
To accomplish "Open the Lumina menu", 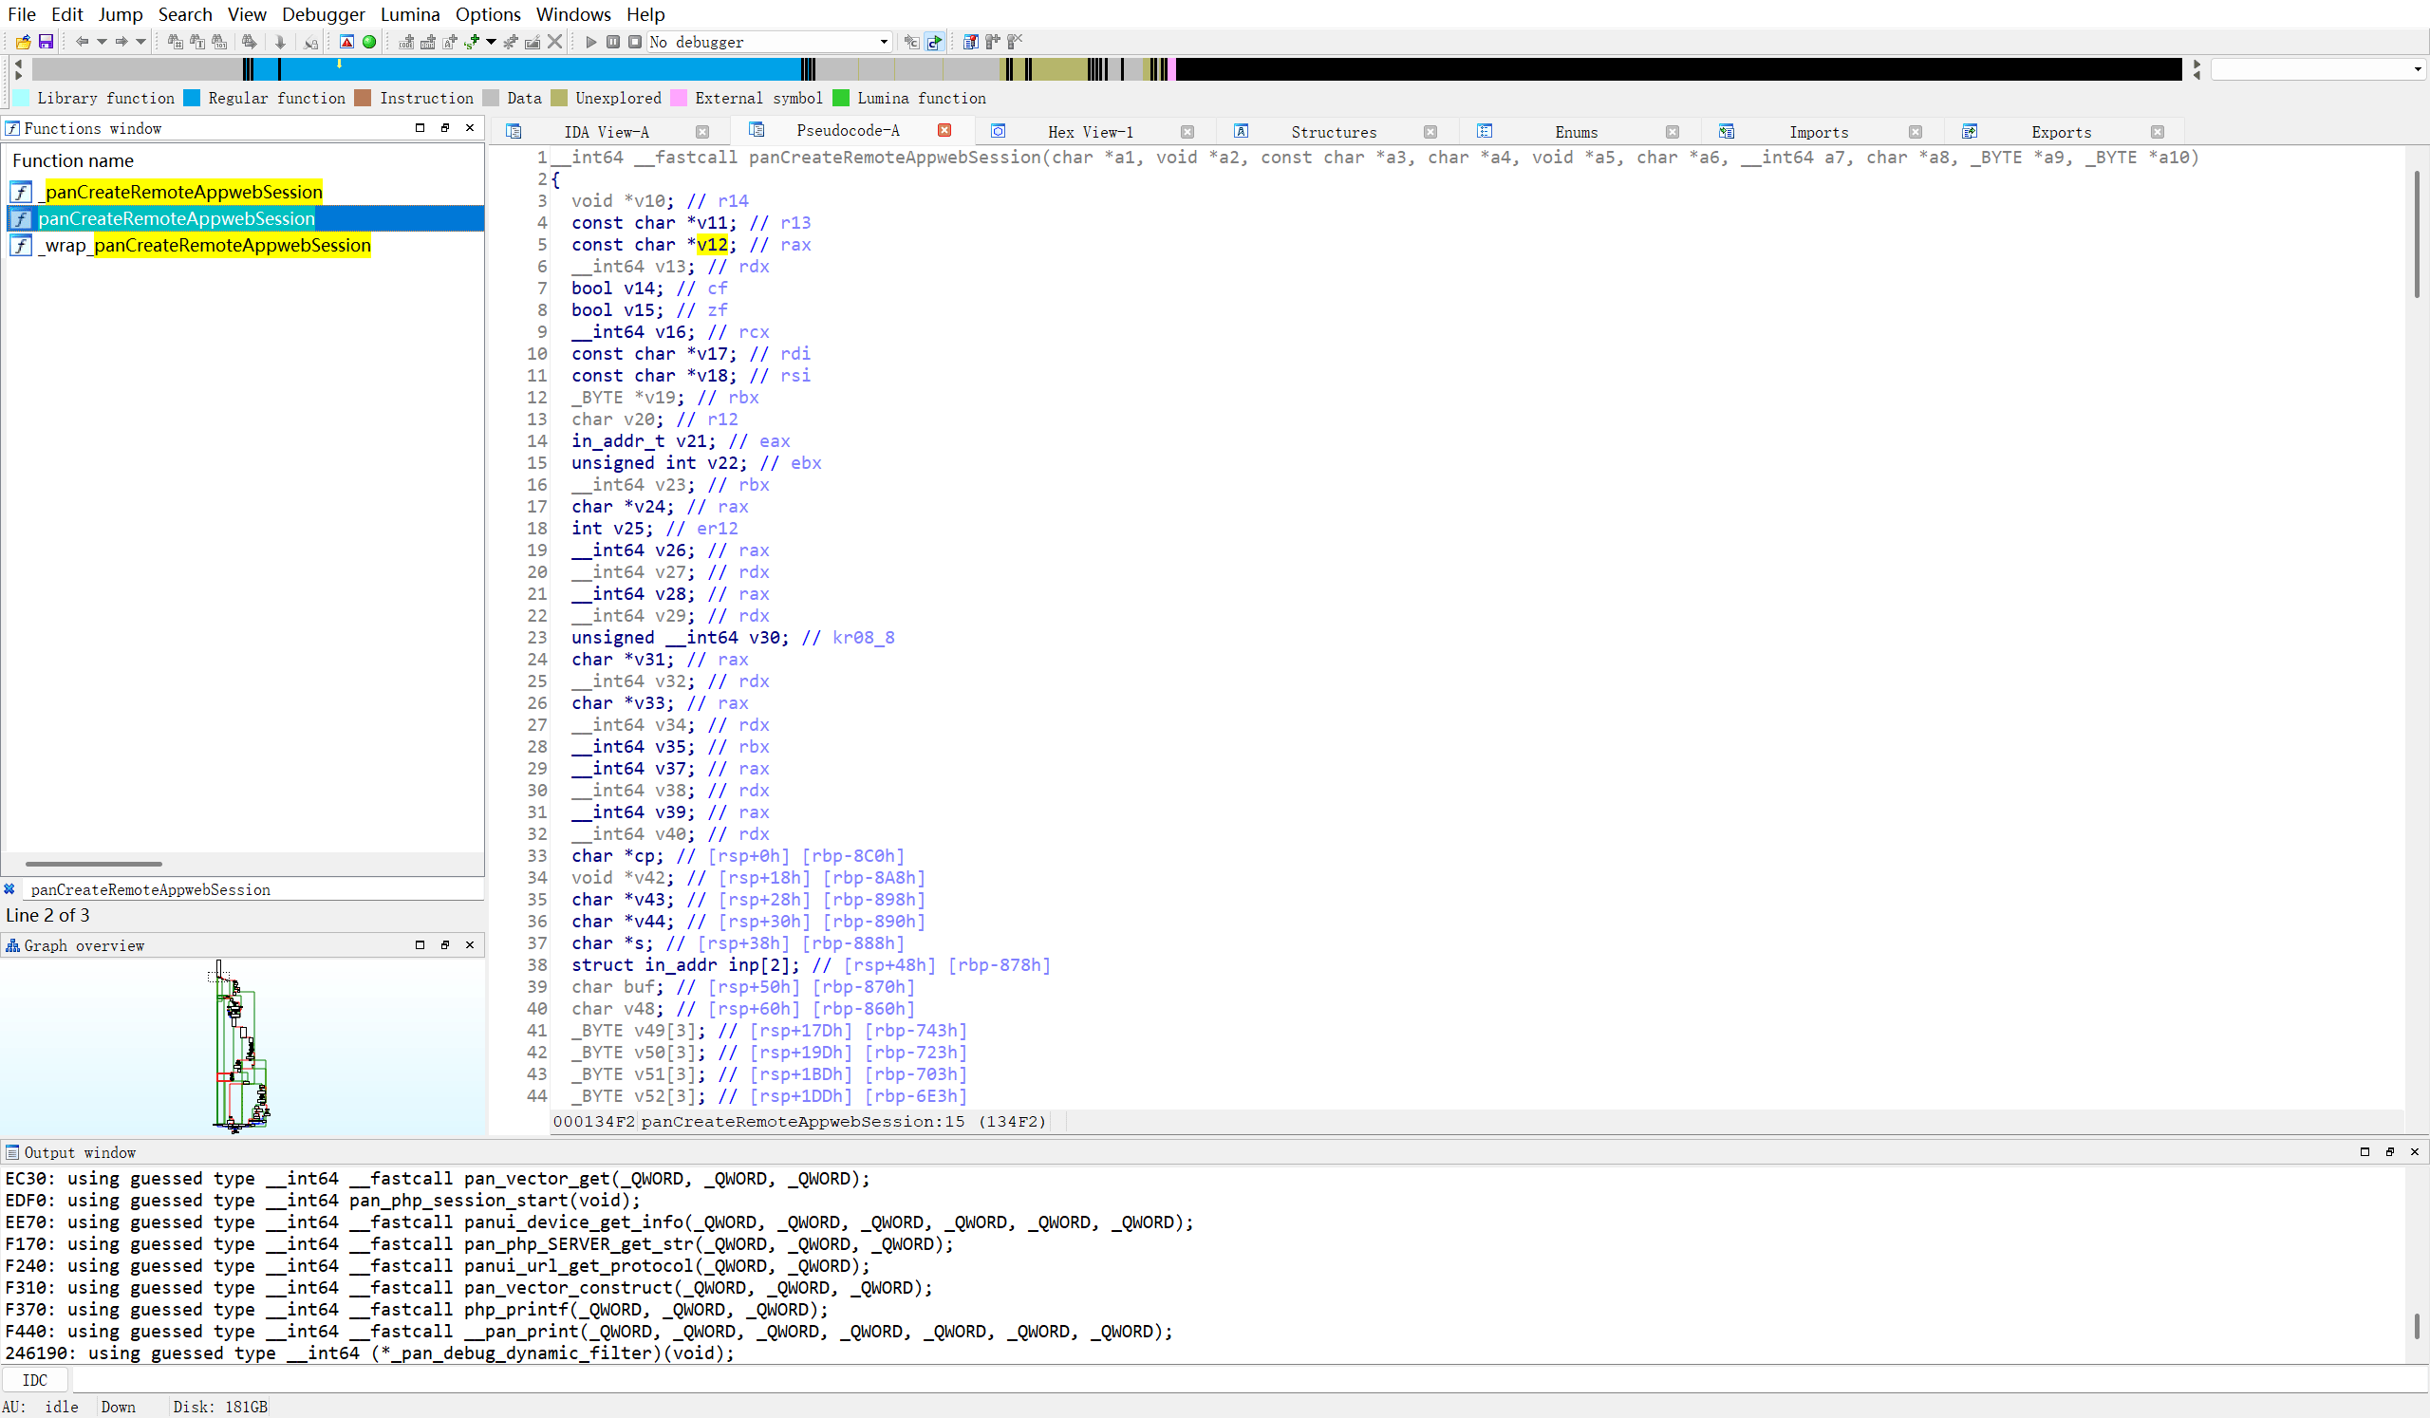I will 410,13.
